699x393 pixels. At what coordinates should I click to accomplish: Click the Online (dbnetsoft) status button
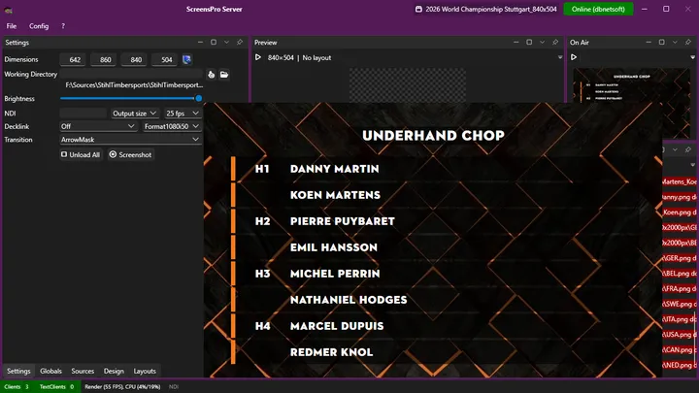[x=598, y=9]
